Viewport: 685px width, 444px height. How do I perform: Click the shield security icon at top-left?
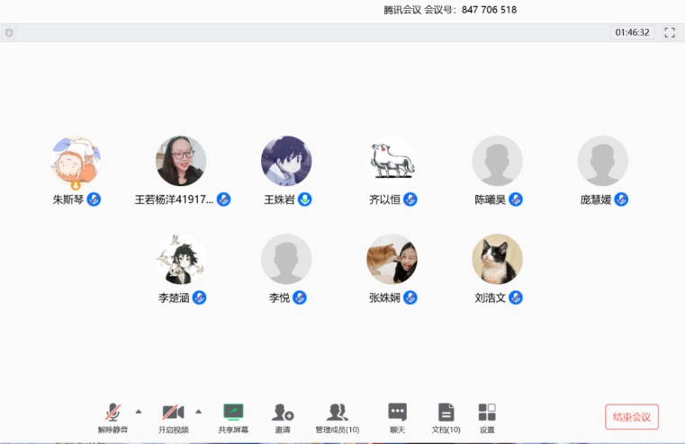[9, 32]
